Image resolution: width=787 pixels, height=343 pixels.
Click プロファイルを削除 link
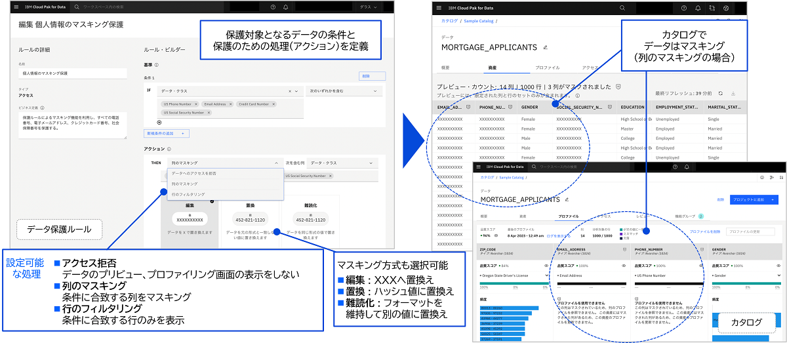point(705,232)
